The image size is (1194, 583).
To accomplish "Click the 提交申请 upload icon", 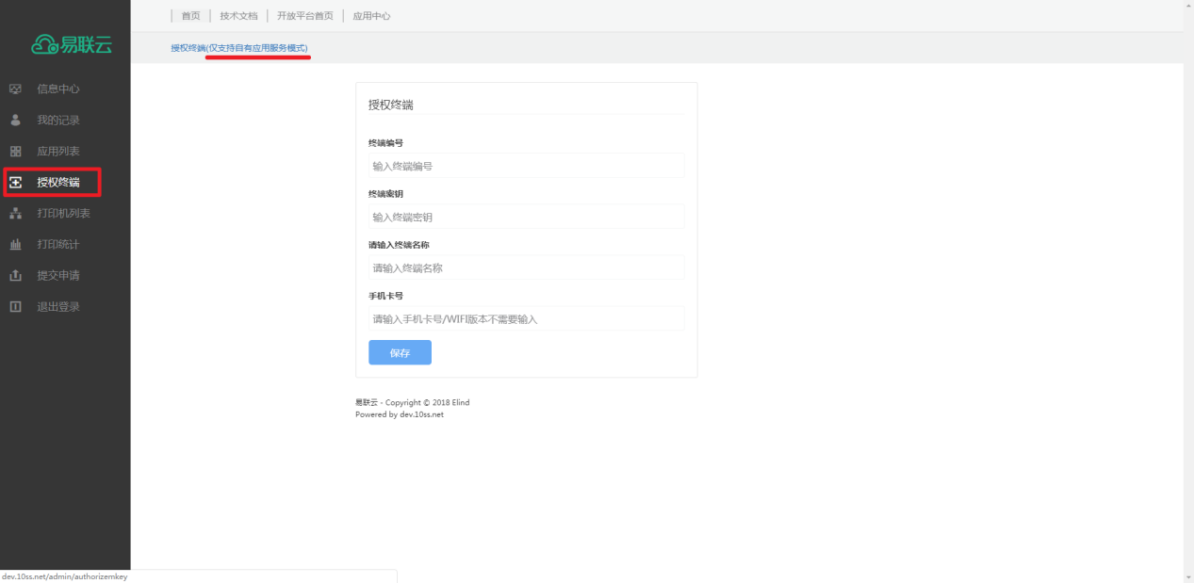I will click(15, 276).
